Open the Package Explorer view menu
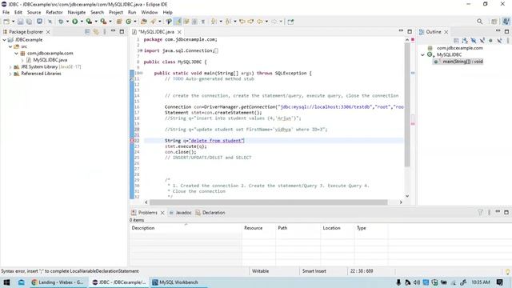The image size is (512, 288). point(105,32)
